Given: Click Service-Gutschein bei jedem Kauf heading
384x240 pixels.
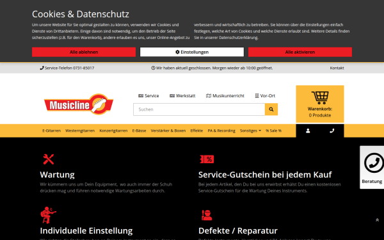Looking at the screenshot, I should coord(265,175).
